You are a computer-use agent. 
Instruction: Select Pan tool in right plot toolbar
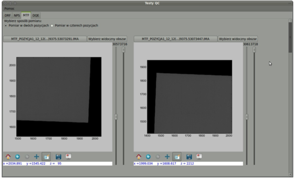pyautogui.click(x=167, y=156)
